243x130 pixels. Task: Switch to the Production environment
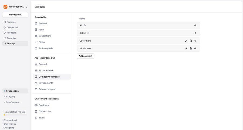tap(15, 91)
